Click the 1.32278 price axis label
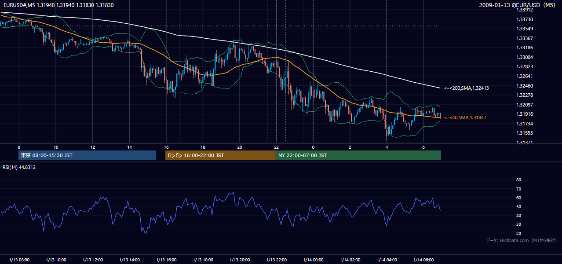Image resolution: width=562 pixels, height=264 pixels. click(x=525, y=95)
